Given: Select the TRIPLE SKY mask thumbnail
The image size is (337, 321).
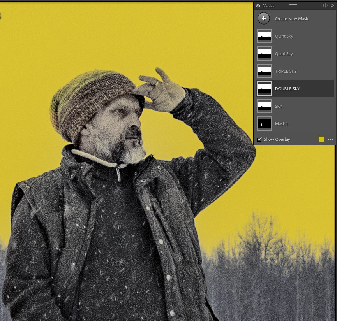Looking at the screenshot, I should tap(264, 71).
